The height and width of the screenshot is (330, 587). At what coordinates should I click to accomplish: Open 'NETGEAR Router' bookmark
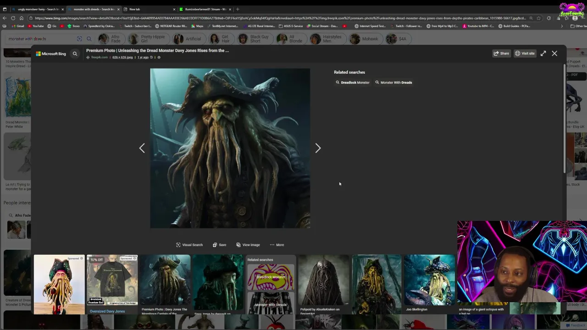pyautogui.click(x=171, y=26)
